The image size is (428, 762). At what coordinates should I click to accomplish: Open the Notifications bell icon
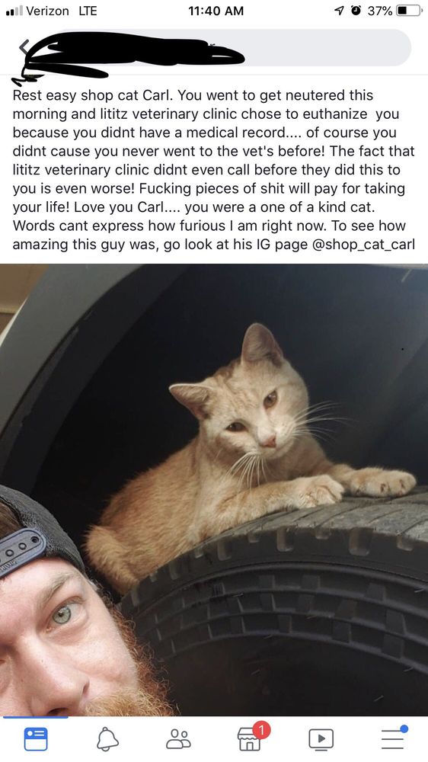coord(107,739)
